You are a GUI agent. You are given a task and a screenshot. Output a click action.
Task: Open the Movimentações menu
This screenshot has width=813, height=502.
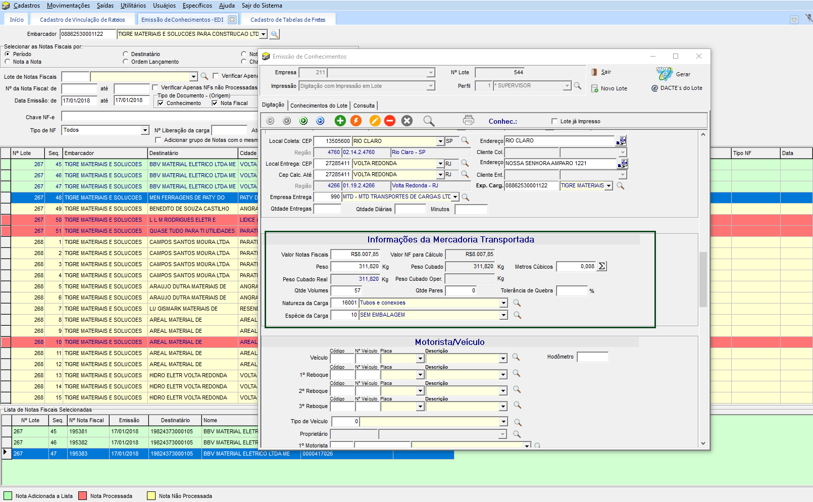68,6
